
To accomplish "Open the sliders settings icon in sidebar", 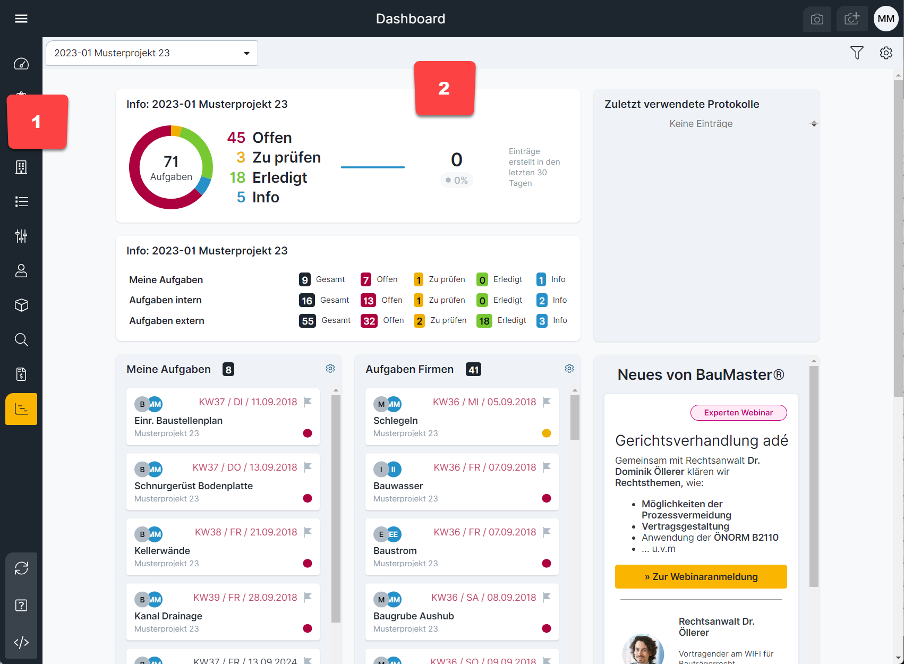I will pos(21,236).
